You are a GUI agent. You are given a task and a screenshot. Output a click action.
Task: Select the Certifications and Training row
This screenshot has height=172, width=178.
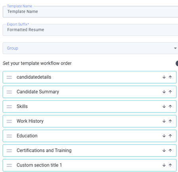89,151
